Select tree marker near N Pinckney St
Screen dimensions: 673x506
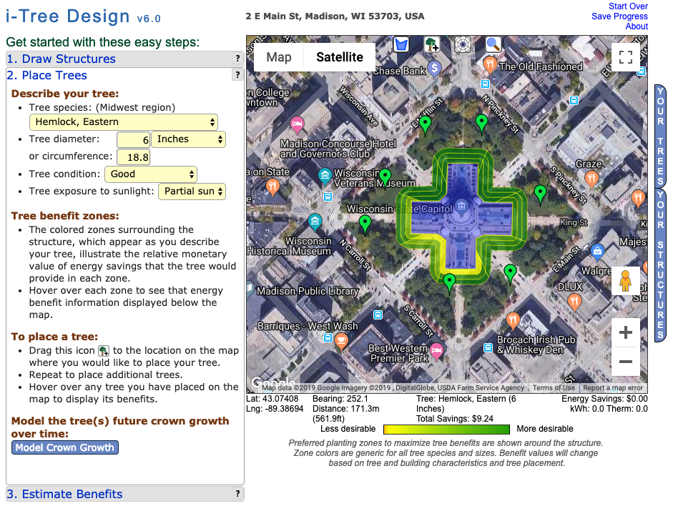point(481,123)
